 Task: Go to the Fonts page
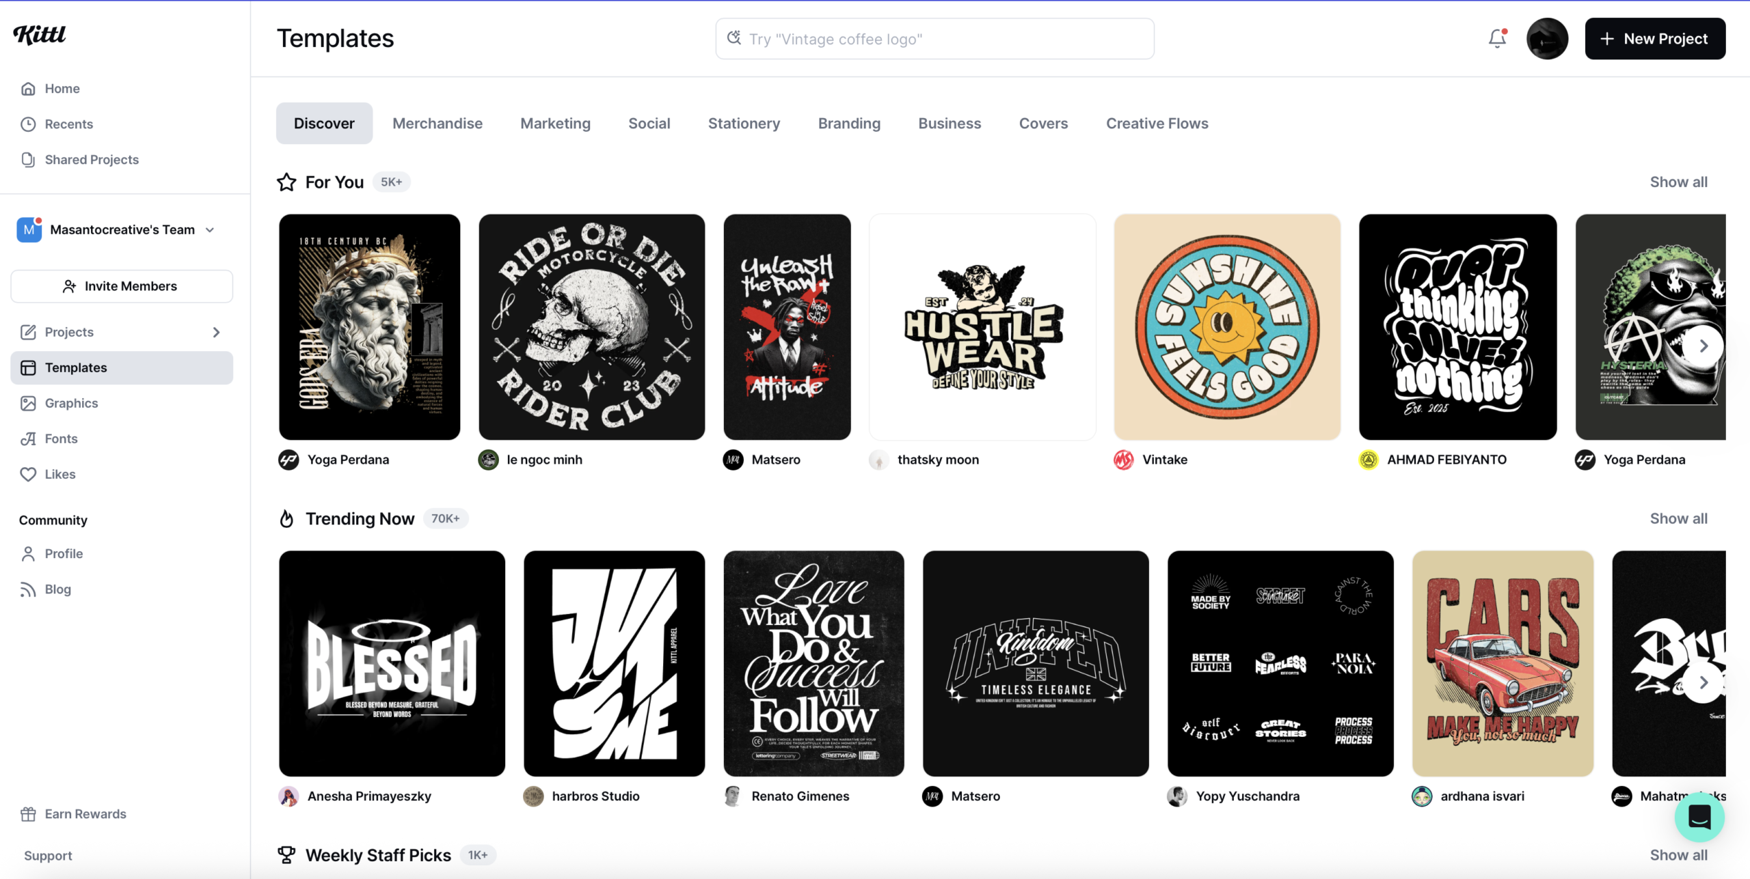61,438
